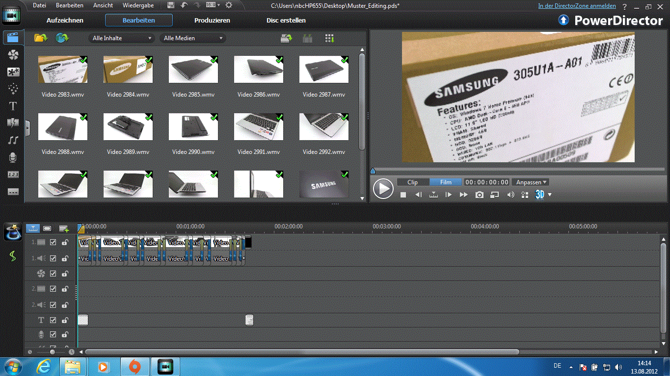Screen dimensions: 670x376
Task: Open the PiP Objects Room icon
Action: (13, 72)
